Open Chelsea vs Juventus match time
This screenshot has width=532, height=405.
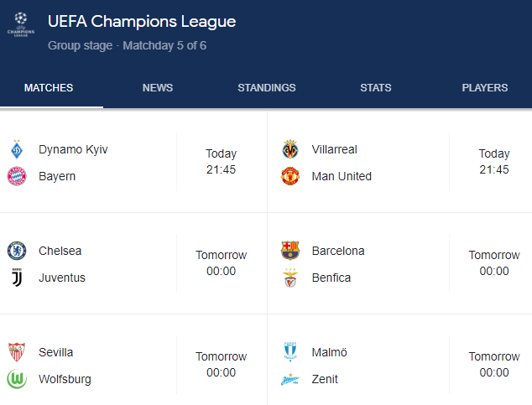point(222,263)
